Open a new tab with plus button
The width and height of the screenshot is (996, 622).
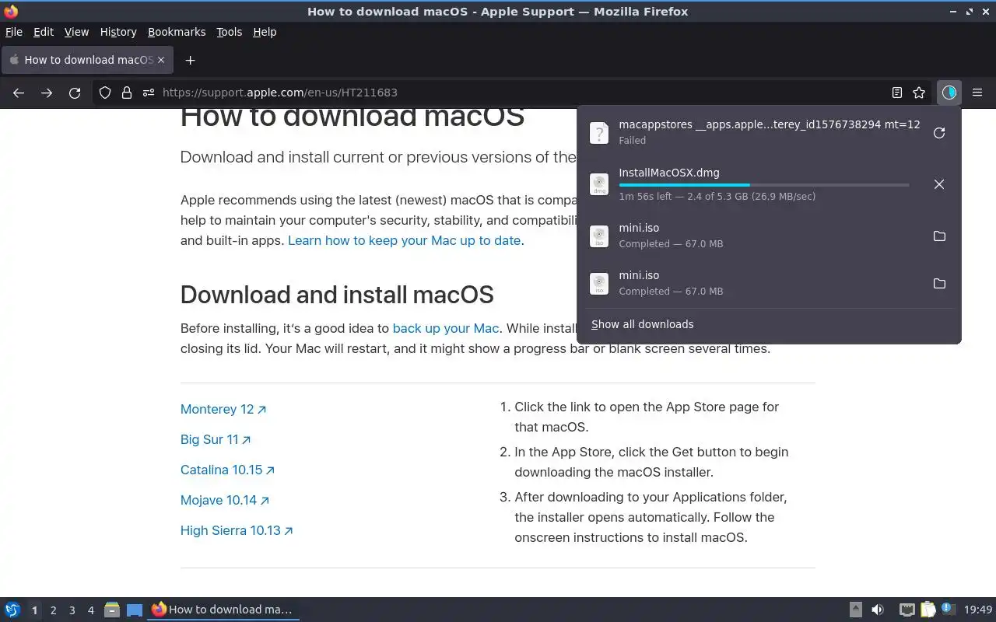pos(190,60)
